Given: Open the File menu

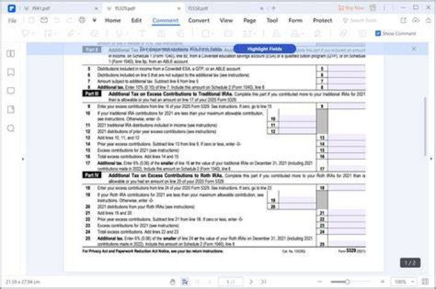Looking at the screenshot, I should 12,21.
